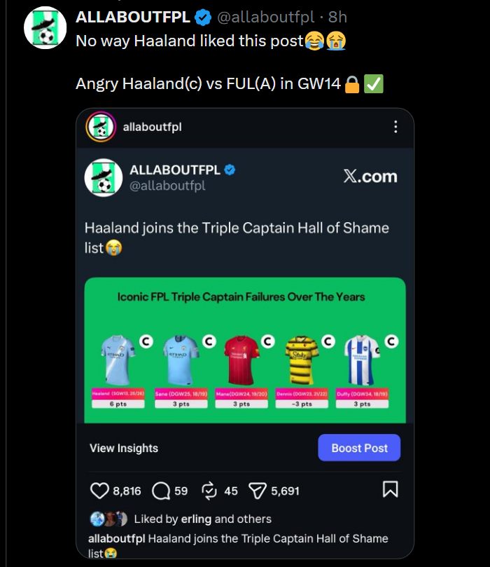Open comments using speech bubble icon
This screenshot has height=567, width=490.
(x=161, y=491)
